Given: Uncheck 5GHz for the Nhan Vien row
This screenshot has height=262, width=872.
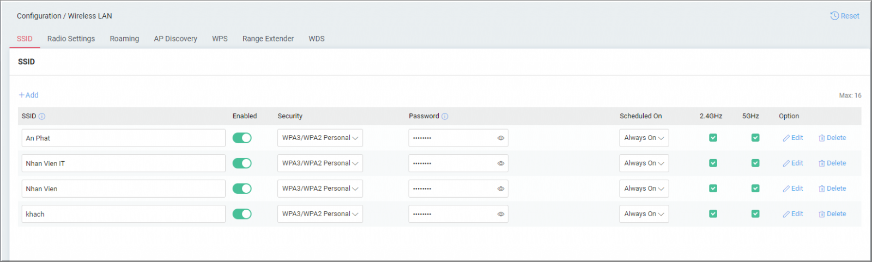Looking at the screenshot, I should click(755, 188).
